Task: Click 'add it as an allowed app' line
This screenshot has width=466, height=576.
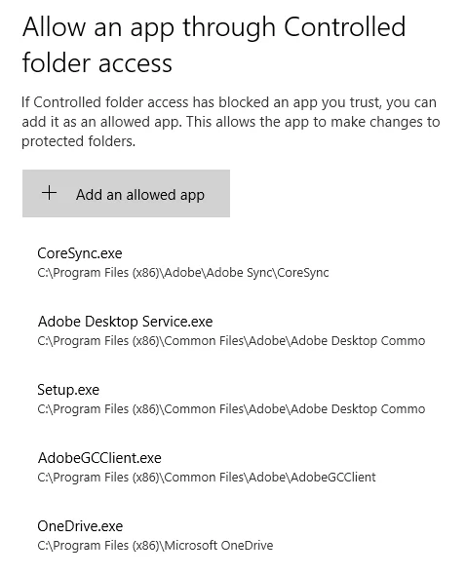Action: 230,122
